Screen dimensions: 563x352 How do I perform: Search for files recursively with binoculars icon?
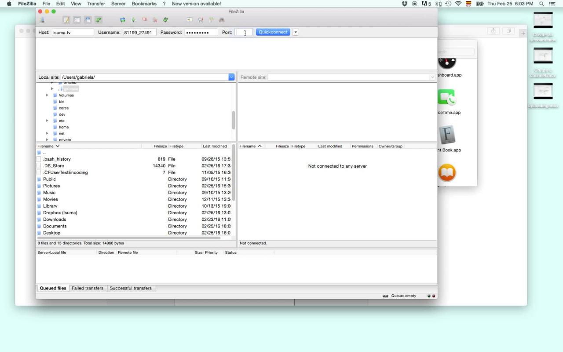pos(222,20)
